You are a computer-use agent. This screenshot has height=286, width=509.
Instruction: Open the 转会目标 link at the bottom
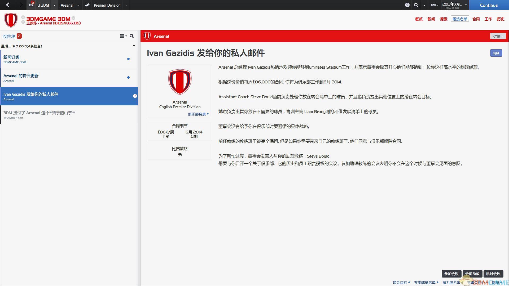pyautogui.click(x=400, y=282)
